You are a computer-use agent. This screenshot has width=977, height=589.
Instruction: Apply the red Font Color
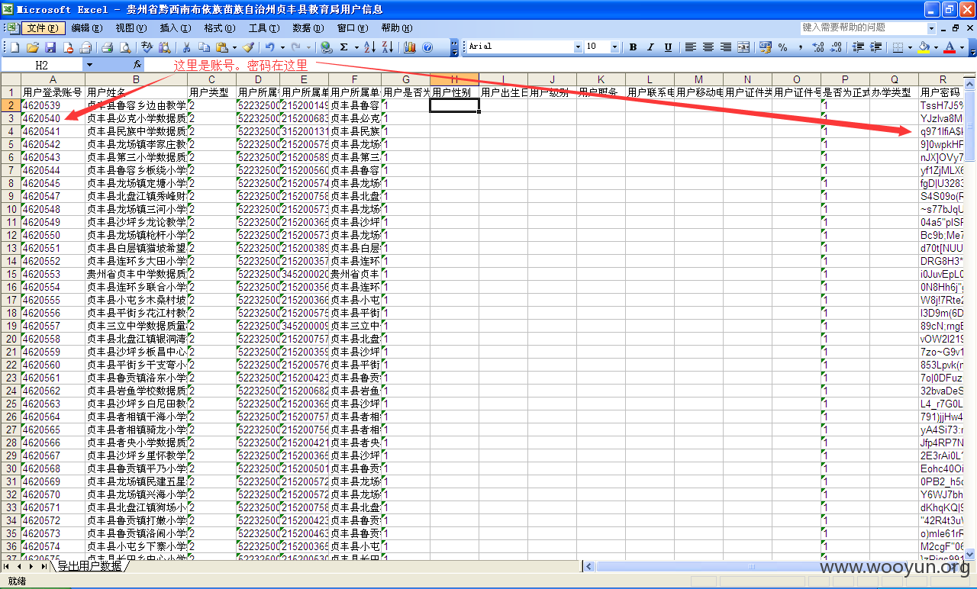[950, 47]
